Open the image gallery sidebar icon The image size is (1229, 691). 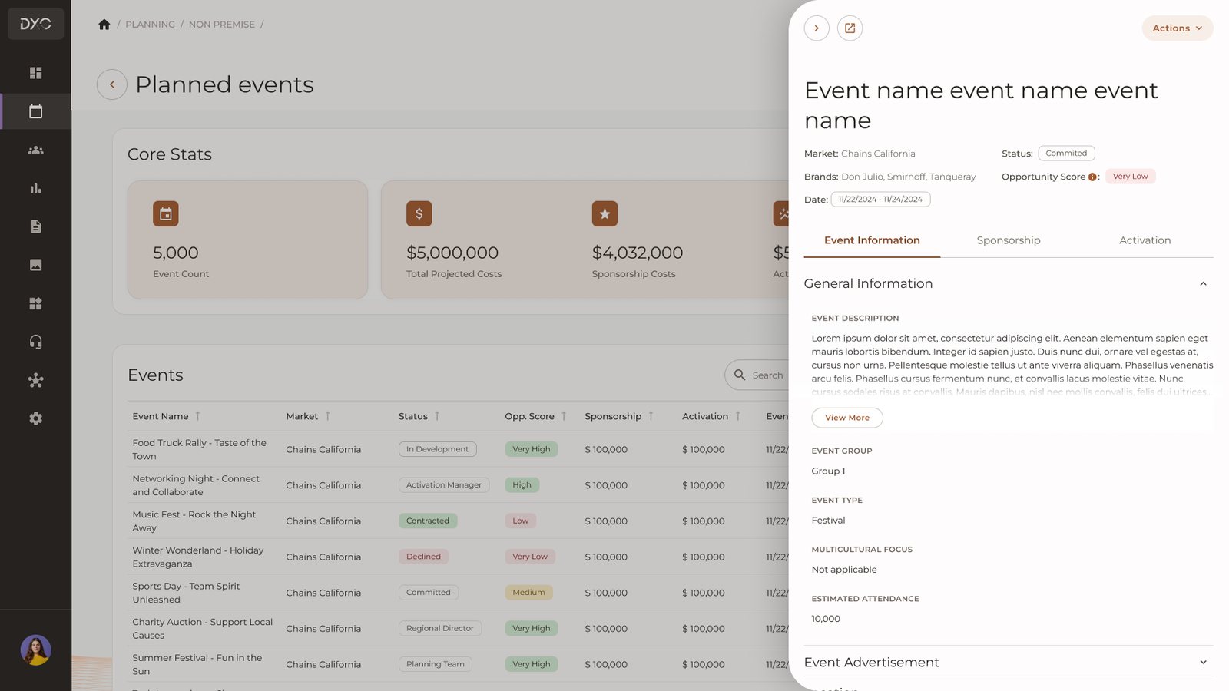(x=35, y=265)
